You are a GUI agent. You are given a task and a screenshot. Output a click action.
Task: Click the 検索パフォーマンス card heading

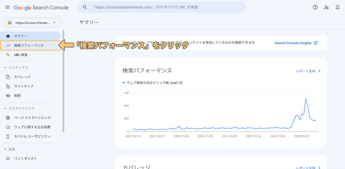pyautogui.click(x=147, y=71)
